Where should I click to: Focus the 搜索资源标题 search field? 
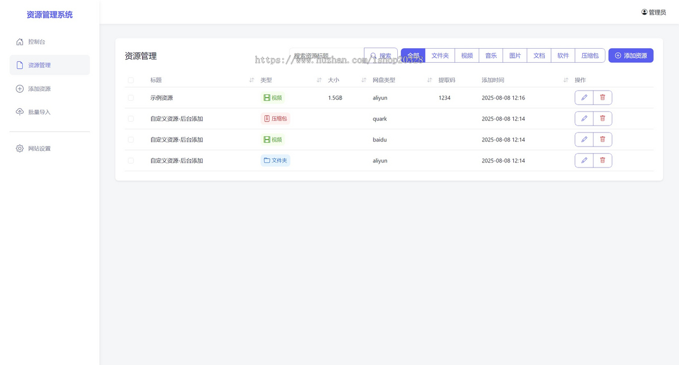coord(326,55)
